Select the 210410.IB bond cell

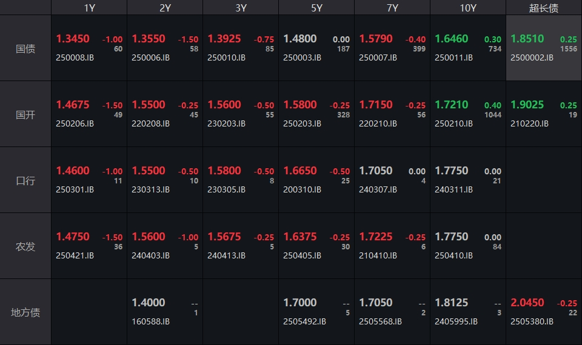(x=392, y=246)
